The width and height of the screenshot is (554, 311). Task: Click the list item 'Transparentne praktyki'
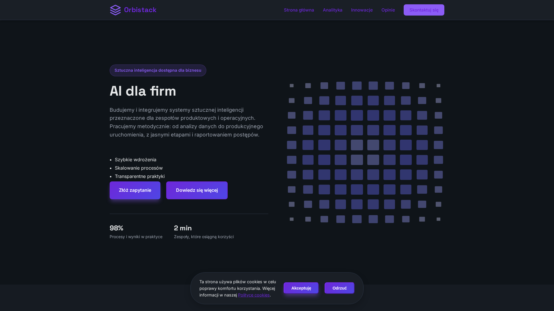click(x=140, y=176)
